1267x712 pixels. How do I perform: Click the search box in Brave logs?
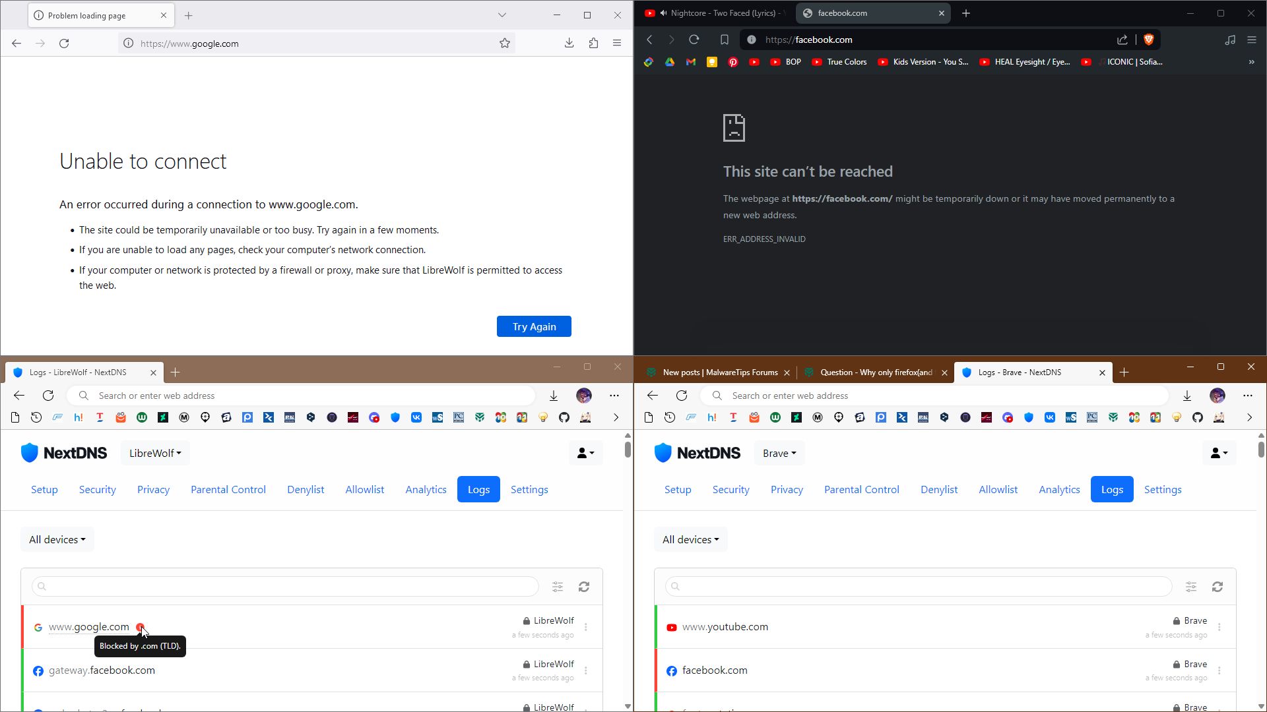tap(919, 587)
